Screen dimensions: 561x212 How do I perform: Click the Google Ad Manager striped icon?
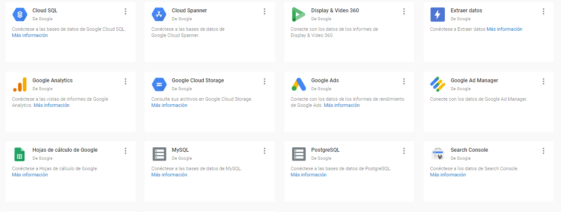tap(437, 84)
